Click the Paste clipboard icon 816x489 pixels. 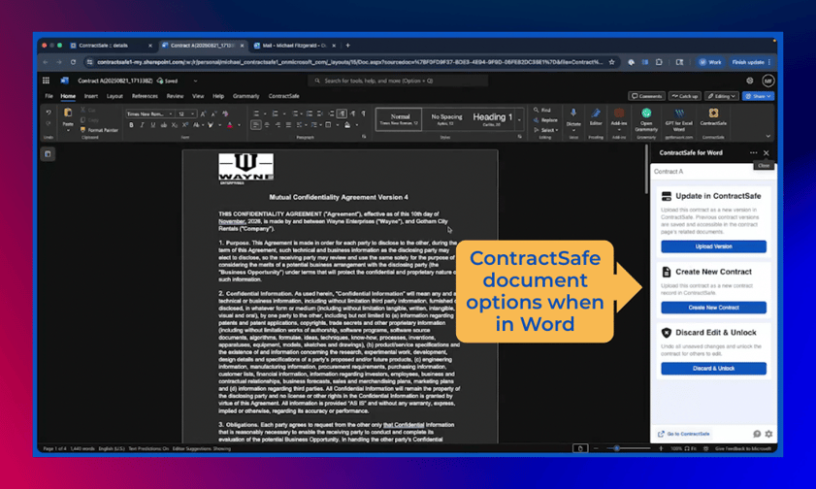point(68,113)
